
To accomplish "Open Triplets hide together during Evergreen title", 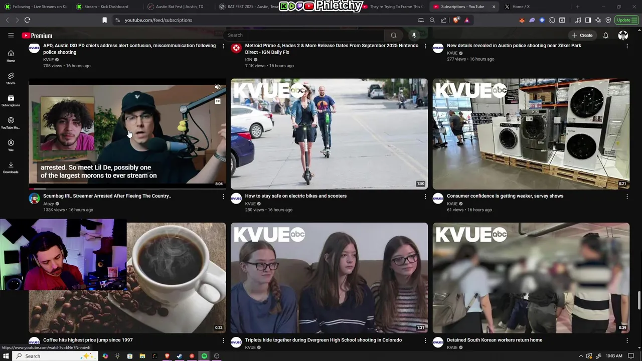I will (x=324, y=340).
